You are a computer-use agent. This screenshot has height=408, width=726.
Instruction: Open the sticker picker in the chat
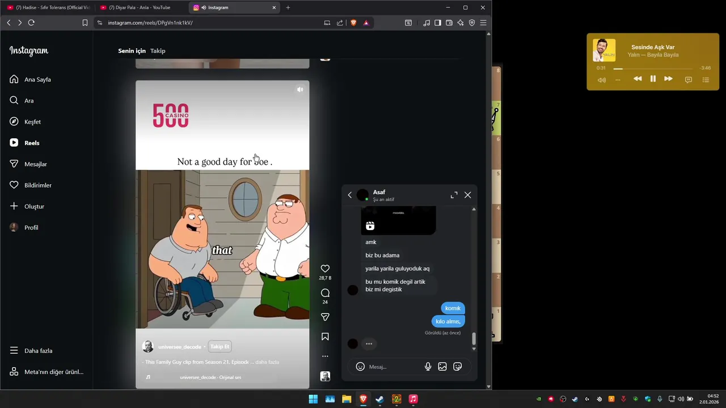(458, 367)
